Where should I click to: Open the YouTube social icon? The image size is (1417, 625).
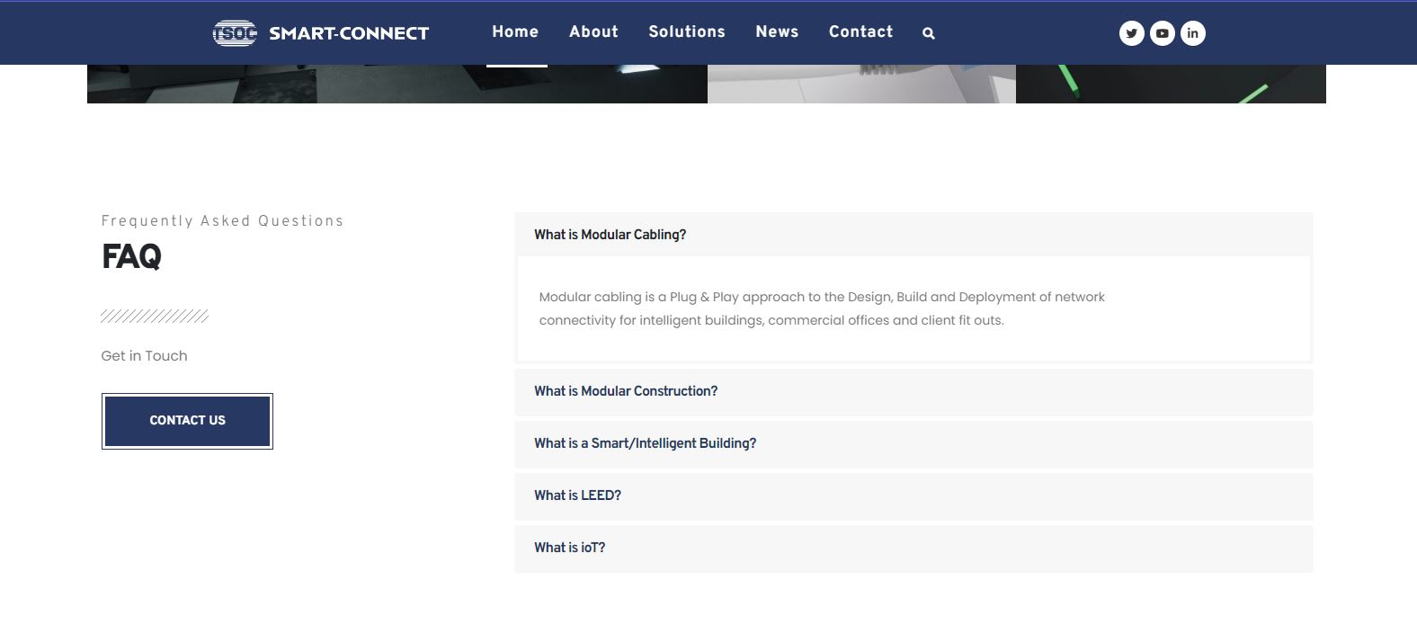(1162, 33)
